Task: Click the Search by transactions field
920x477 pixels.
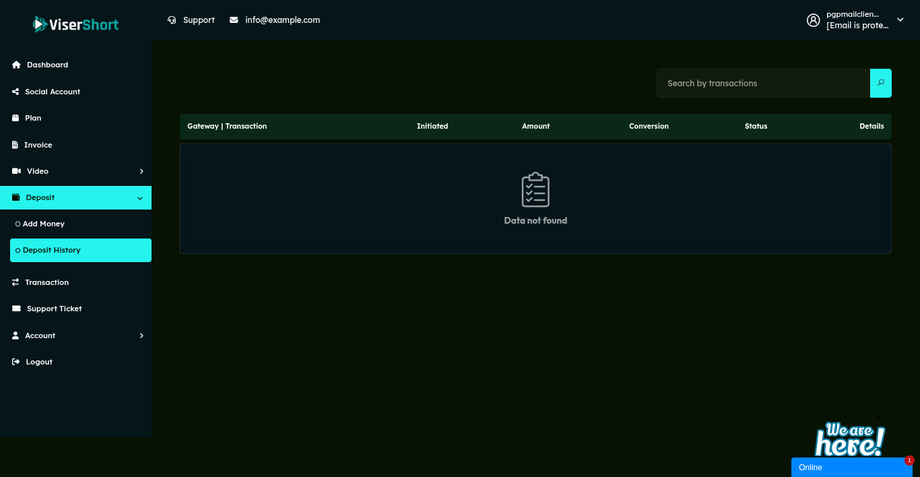Action: click(x=763, y=83)
